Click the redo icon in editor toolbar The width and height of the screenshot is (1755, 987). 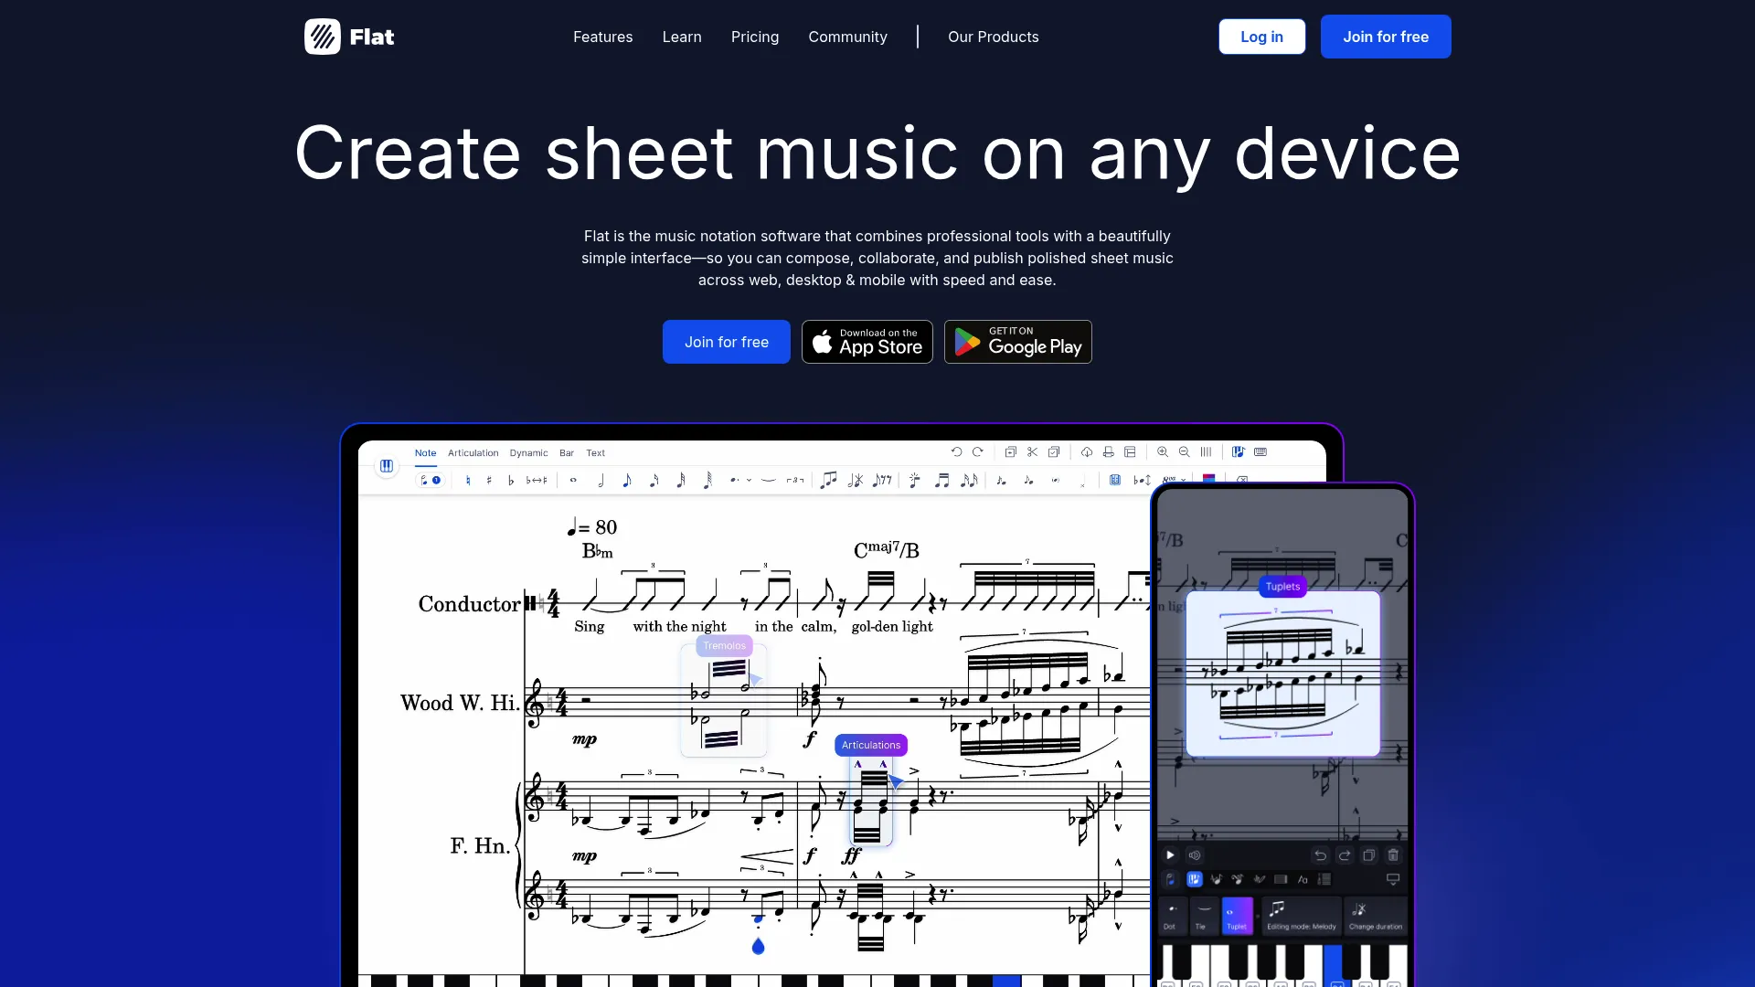pyautogui.click(x=978, y=452)
